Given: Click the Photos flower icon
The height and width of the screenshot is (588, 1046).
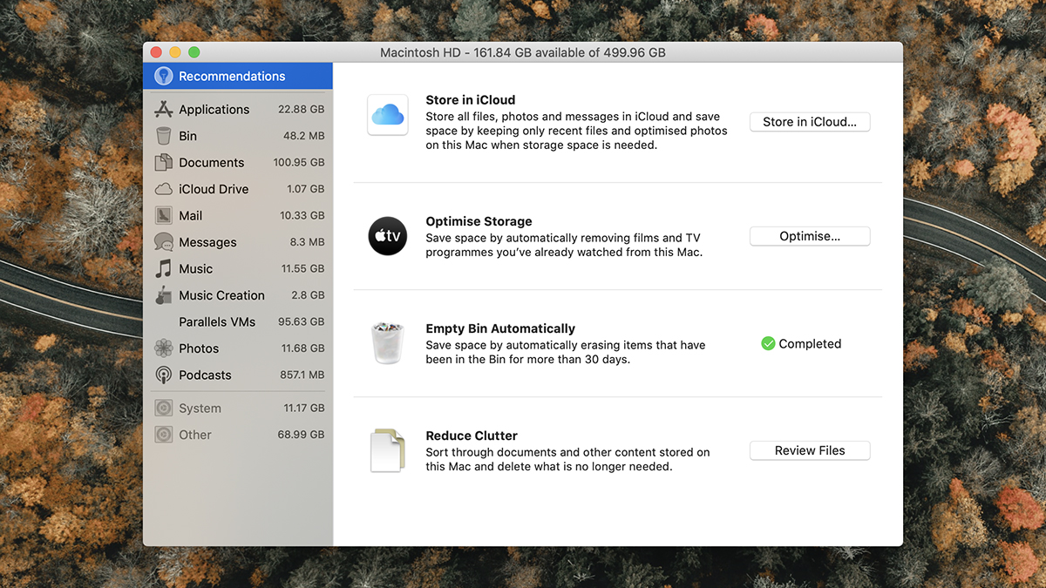Looking at the screenshot, I should click(x=163, y=348).
